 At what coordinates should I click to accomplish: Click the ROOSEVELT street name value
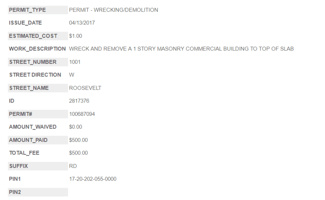click(85, 88)
